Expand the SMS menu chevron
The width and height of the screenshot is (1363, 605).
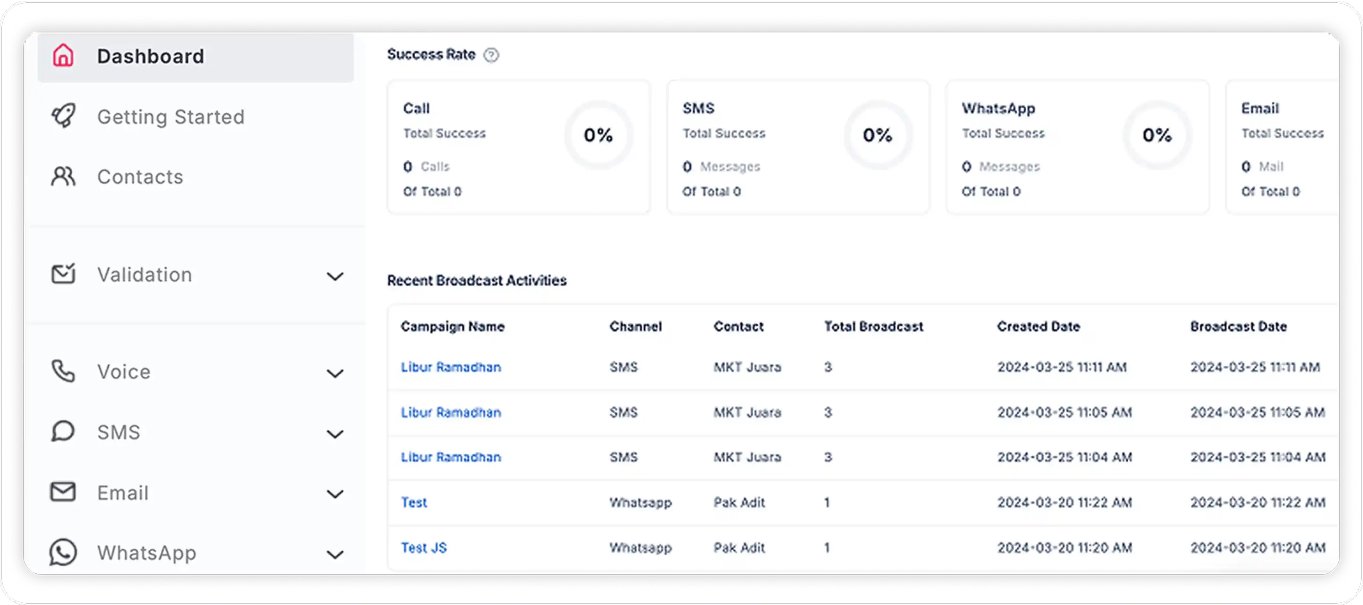(x=335, y=434)
